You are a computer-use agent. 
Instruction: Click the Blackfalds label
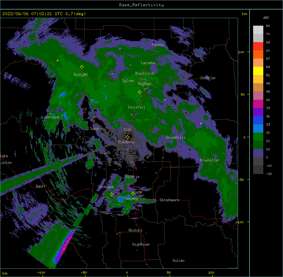coord(145,73)
